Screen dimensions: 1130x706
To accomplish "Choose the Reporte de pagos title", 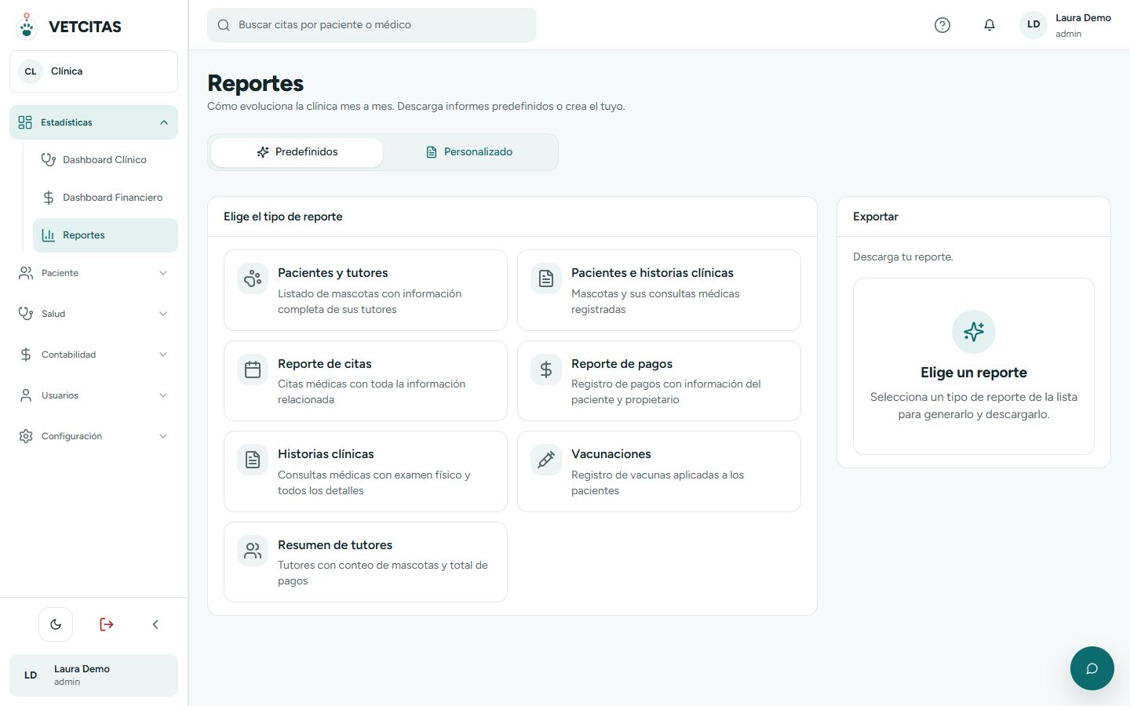I will point(621,364).
